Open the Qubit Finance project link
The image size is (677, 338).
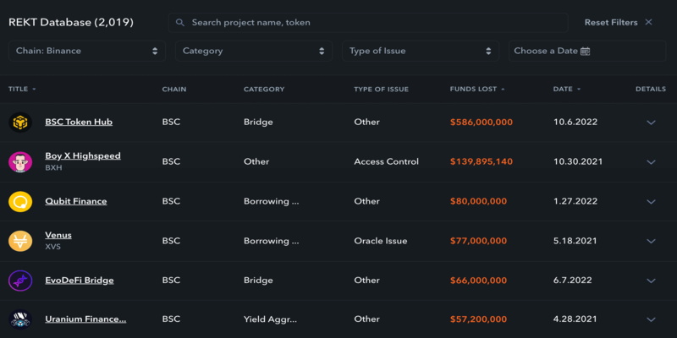76,201
